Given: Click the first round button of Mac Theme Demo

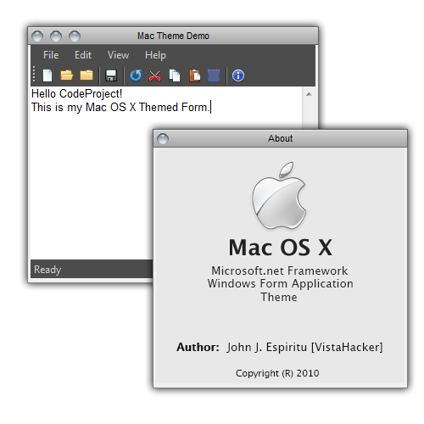Looking at the screenshot, I should click(37, 36).
